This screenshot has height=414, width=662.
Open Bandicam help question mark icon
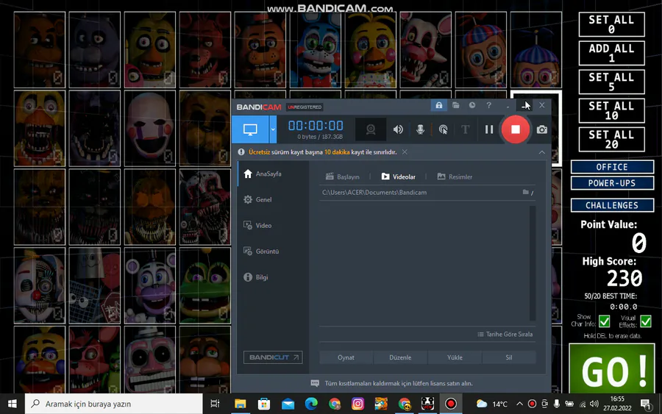(x=488, y=105)
